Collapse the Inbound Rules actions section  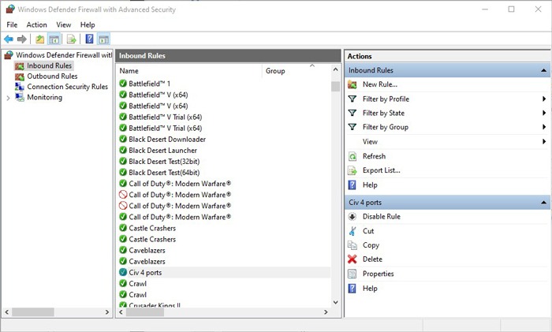pos(543,70)
